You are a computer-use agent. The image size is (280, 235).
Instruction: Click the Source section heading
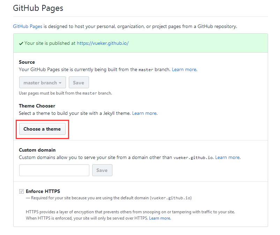tap(27, 62)
